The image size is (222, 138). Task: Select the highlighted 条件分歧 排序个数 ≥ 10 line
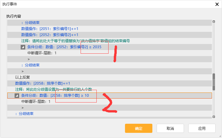coord(55,96)
